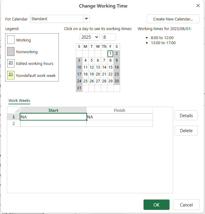Select August 21 in the calendar
Viewport: 205px width, 214px height.
click(x=104, y=74)
